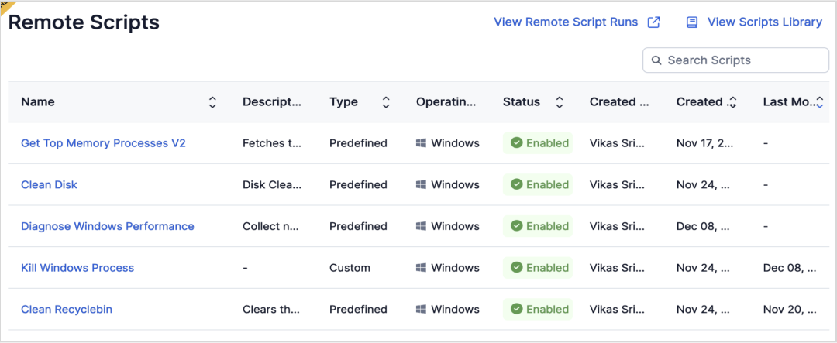Image resolution: width=837 pixels, height=343 pixels.
Task: Click the green check icon in the Kill Windows Process row
Action: 516,268
